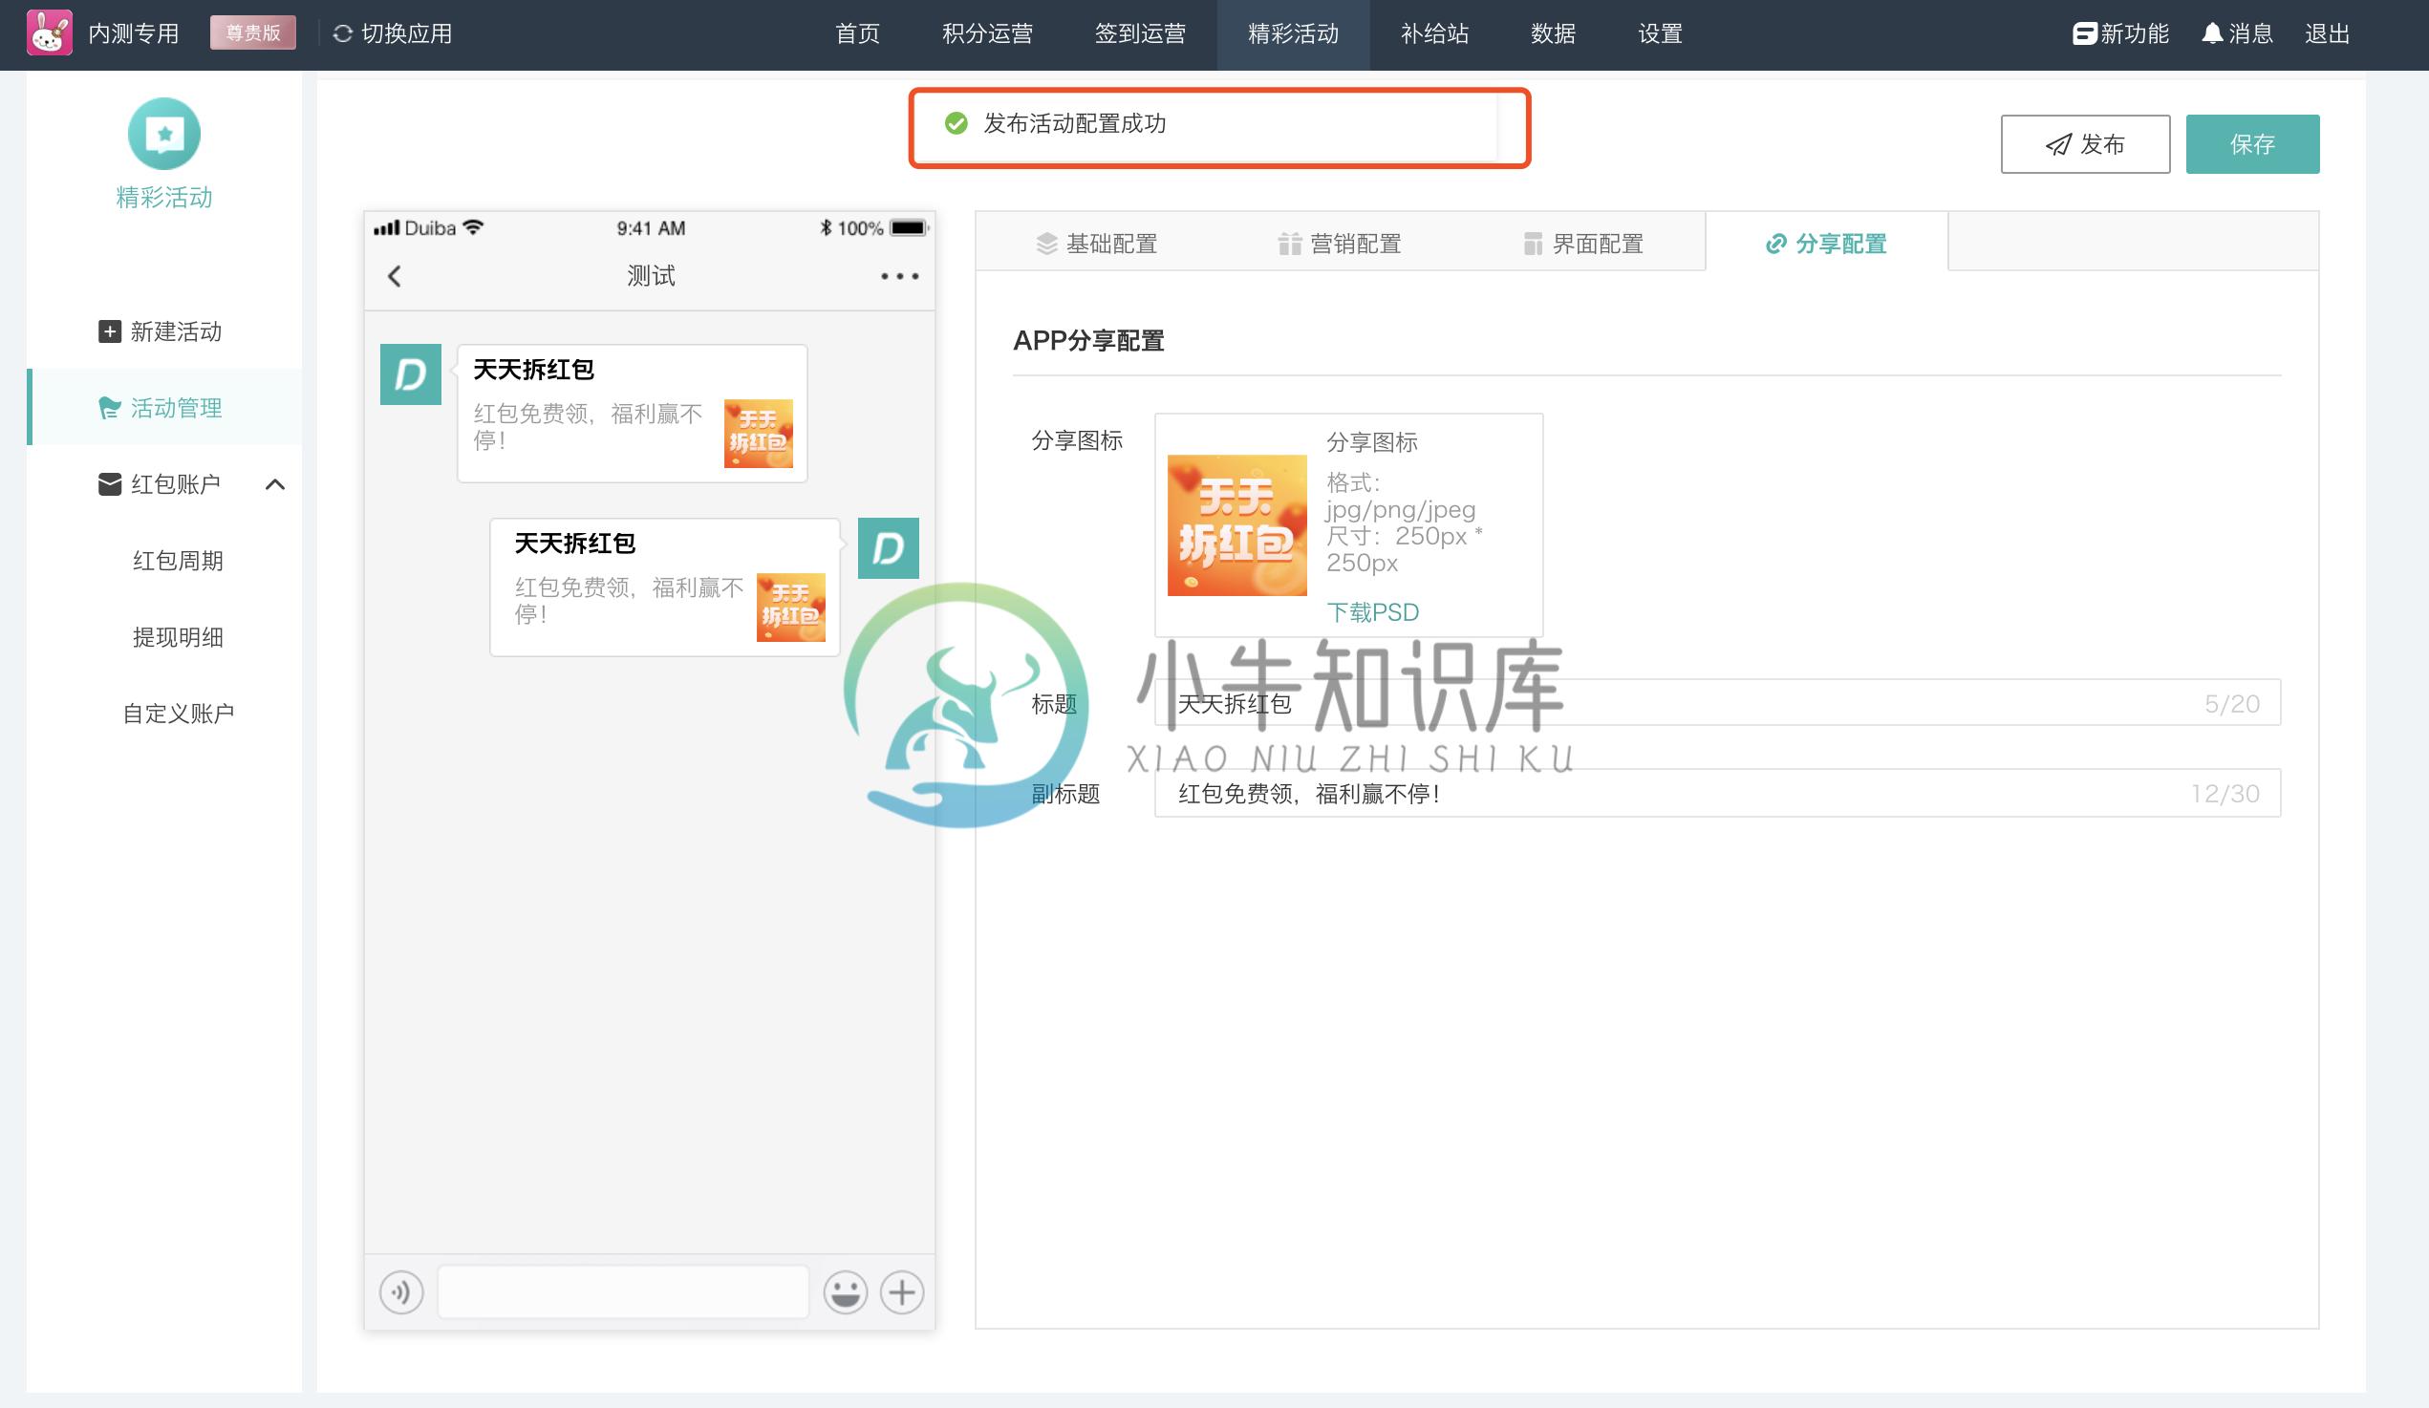Screen dimensions: 2429x1408
Task: Open 提现明细 in sidebar
Action: 179,637
